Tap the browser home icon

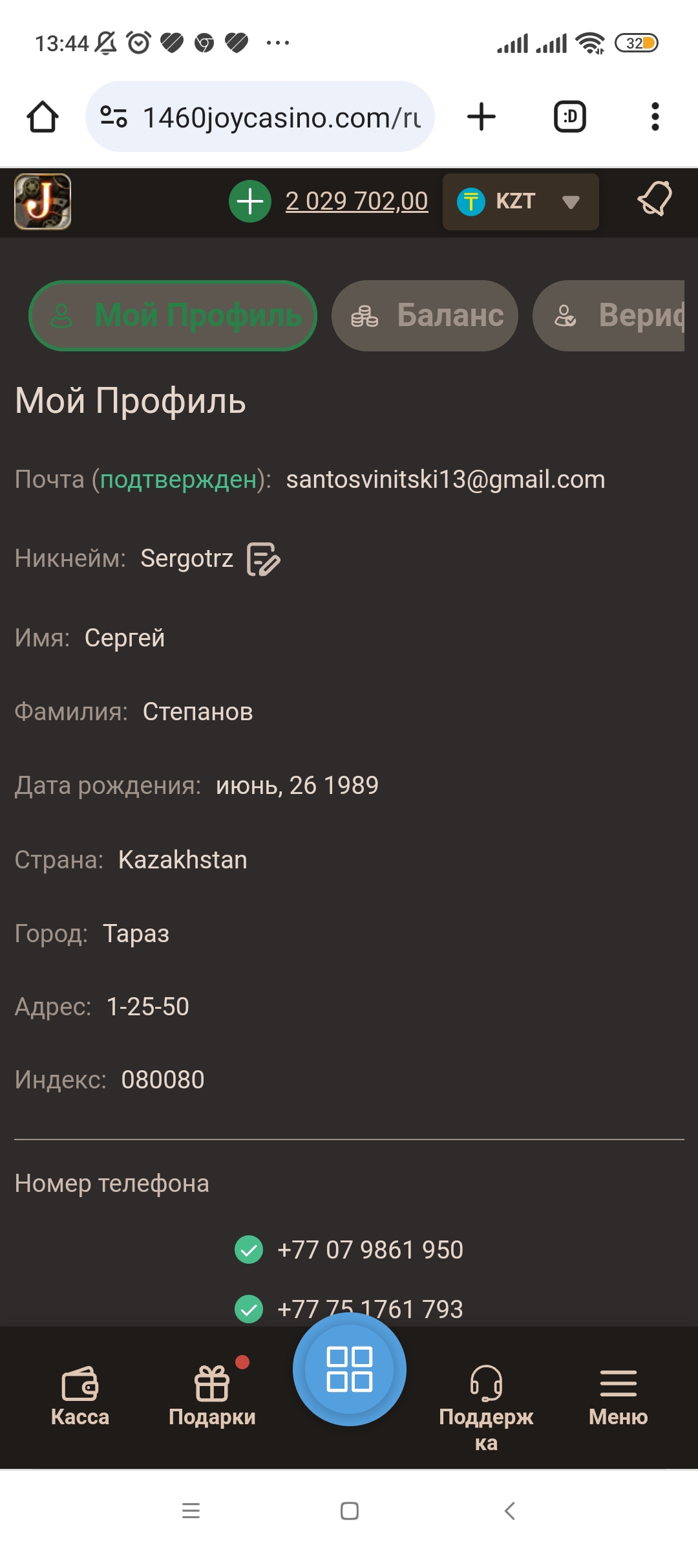[43, 117]
